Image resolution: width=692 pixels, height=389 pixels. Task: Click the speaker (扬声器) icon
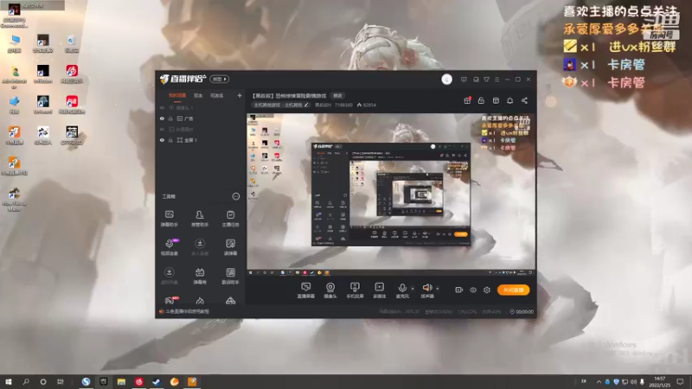426,288
